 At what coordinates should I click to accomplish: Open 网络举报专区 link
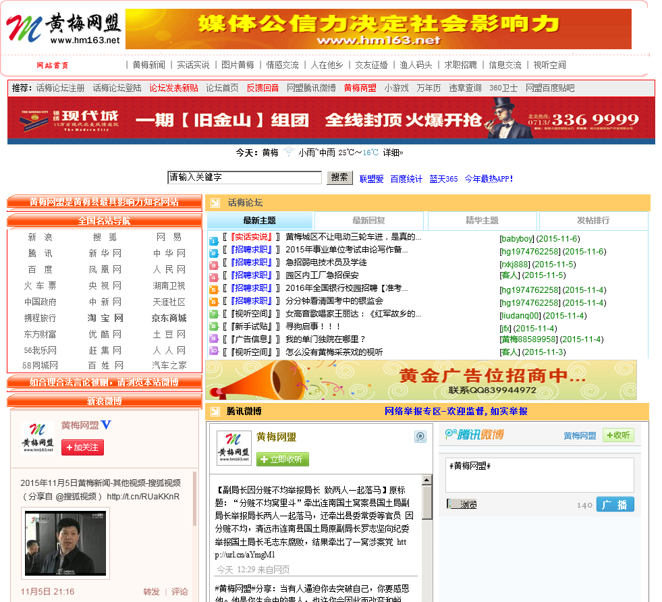456,411
